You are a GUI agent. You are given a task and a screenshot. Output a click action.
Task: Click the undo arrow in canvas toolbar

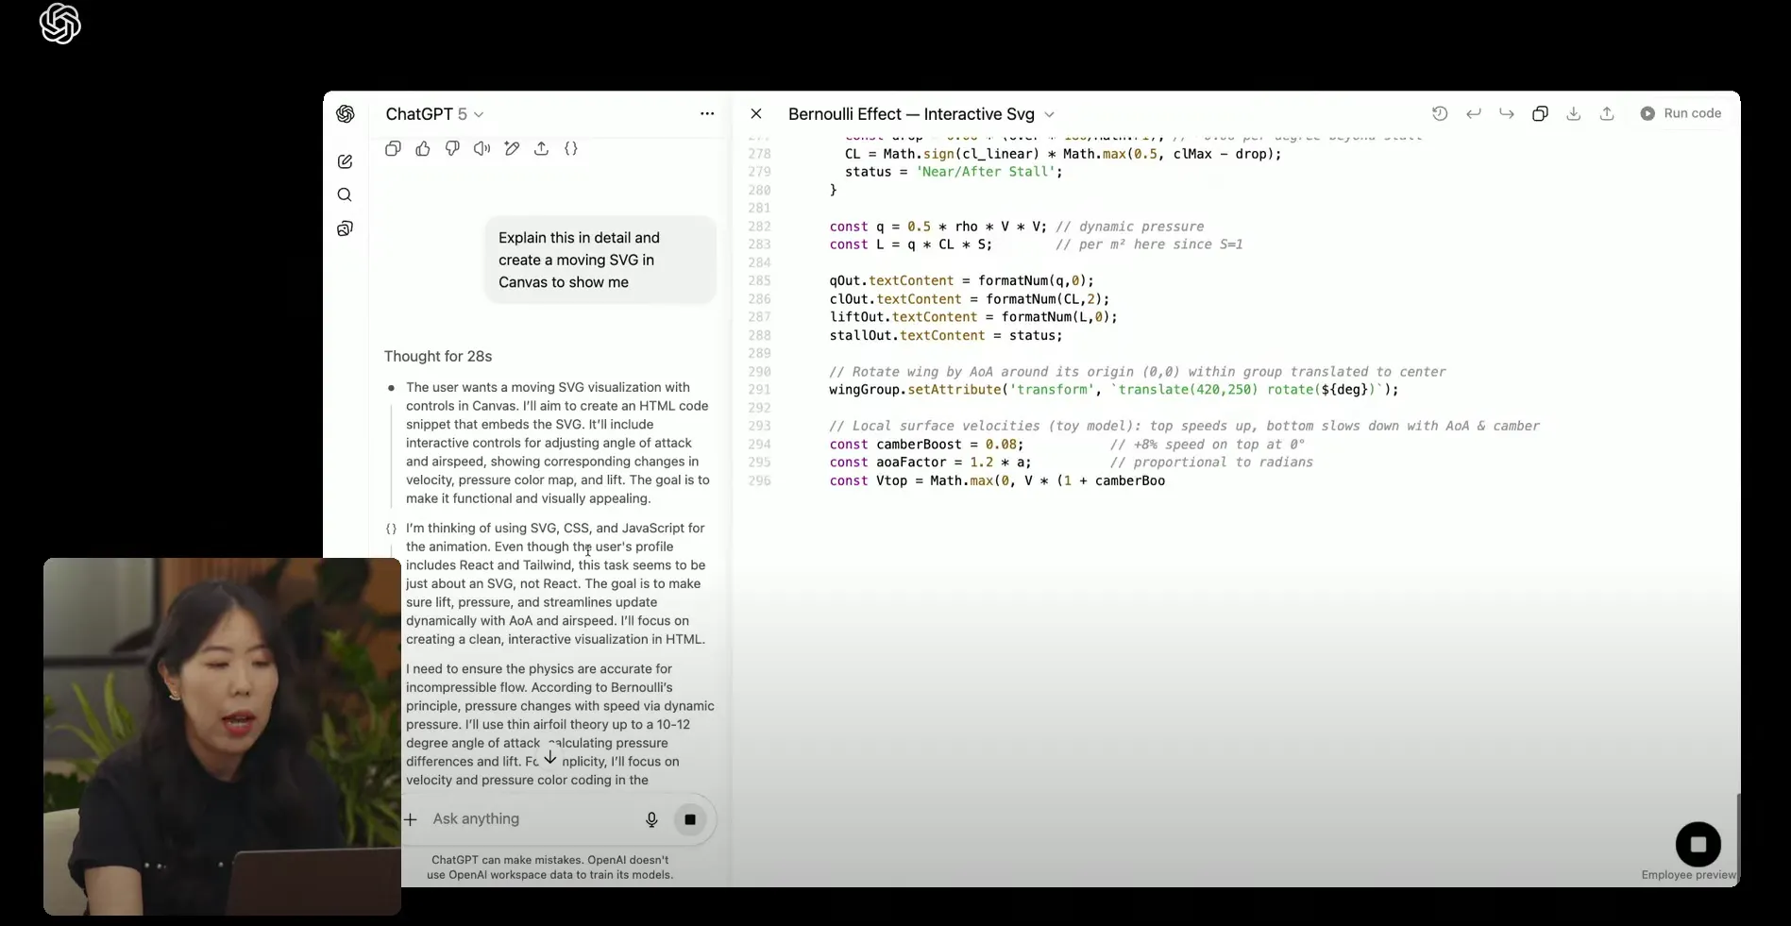[1473, 113]
